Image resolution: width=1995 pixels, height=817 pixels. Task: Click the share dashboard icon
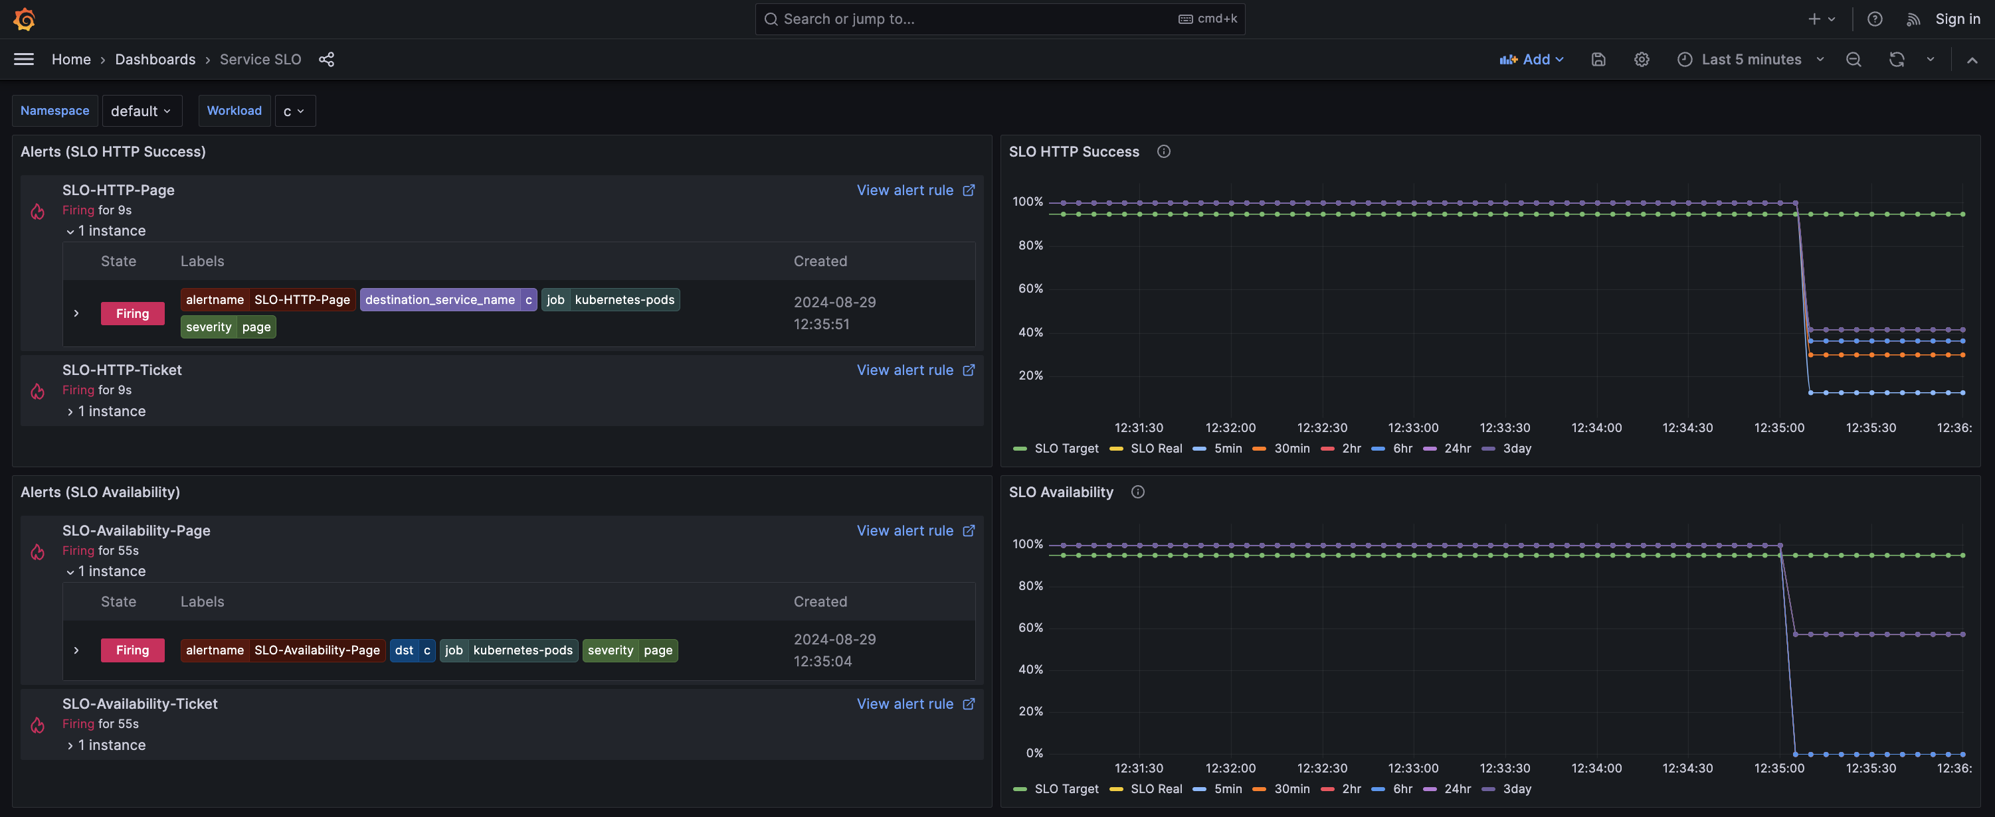[326, 60]
